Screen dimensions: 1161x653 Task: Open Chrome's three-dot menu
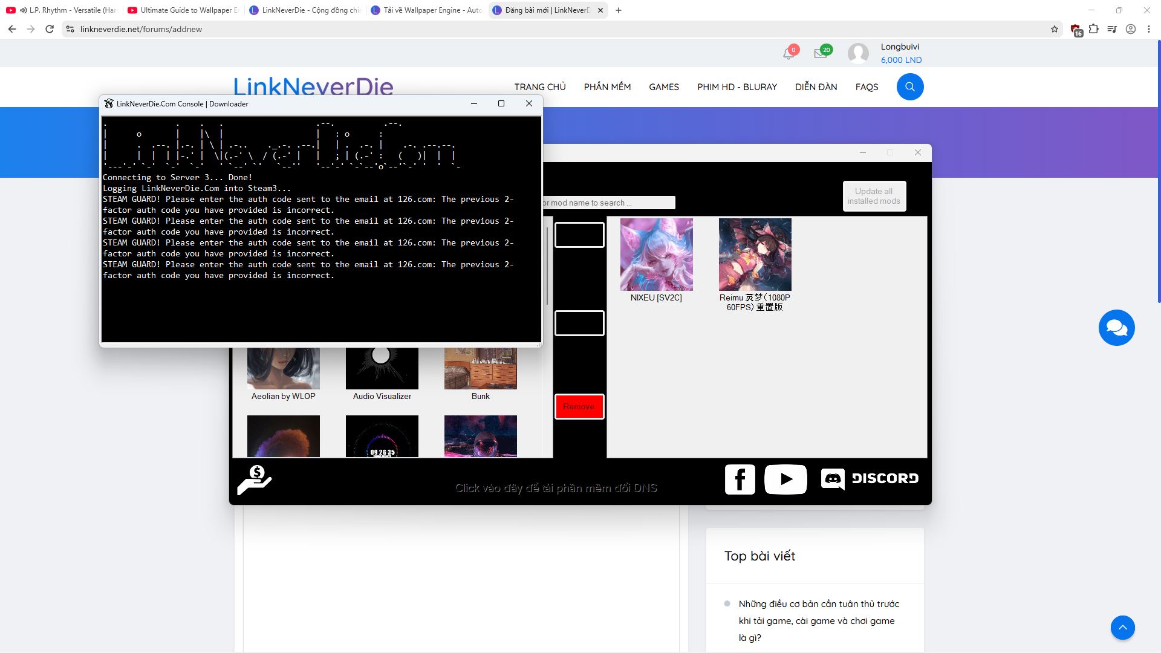[x=1148, y=29]
